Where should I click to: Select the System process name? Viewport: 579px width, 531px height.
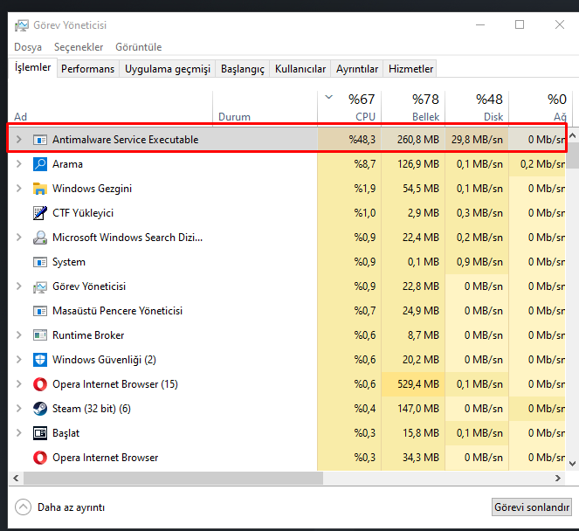69,262
